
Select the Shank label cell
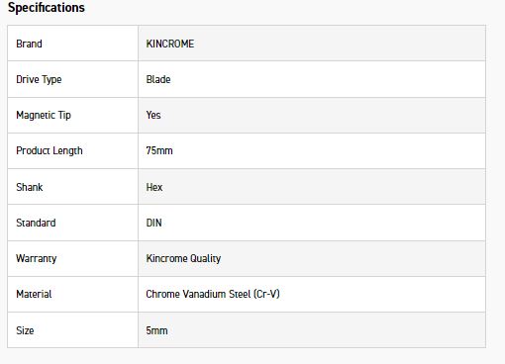pos(73,187)
